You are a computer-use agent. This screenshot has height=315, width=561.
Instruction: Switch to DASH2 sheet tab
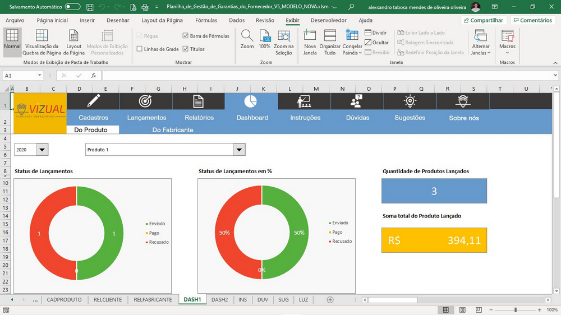219,300
